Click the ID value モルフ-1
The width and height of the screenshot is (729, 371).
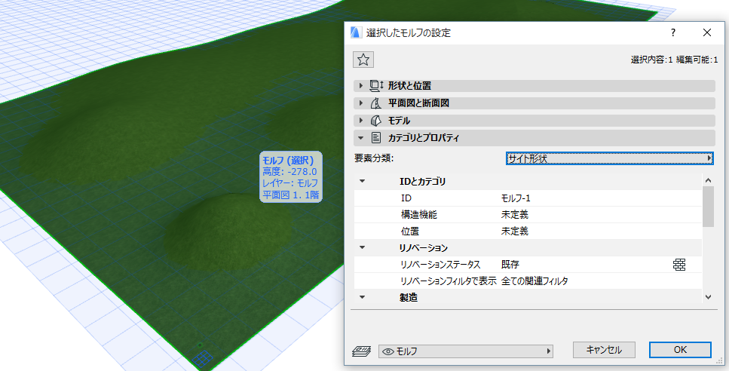click(x=516, y=198)
